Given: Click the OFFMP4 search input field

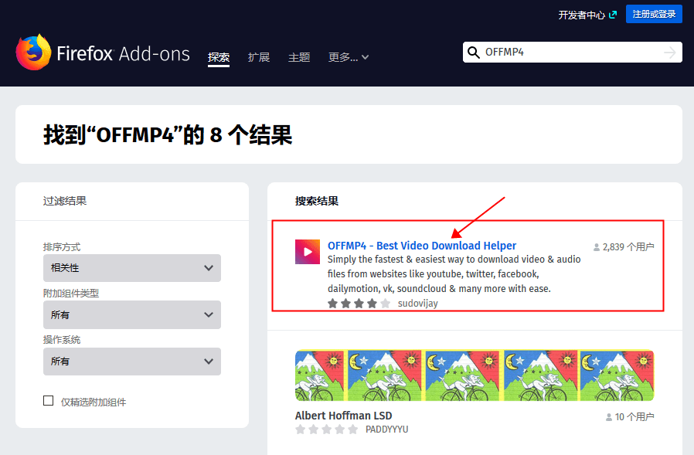Looking at the screenshot, I should (x=573, y=53).
